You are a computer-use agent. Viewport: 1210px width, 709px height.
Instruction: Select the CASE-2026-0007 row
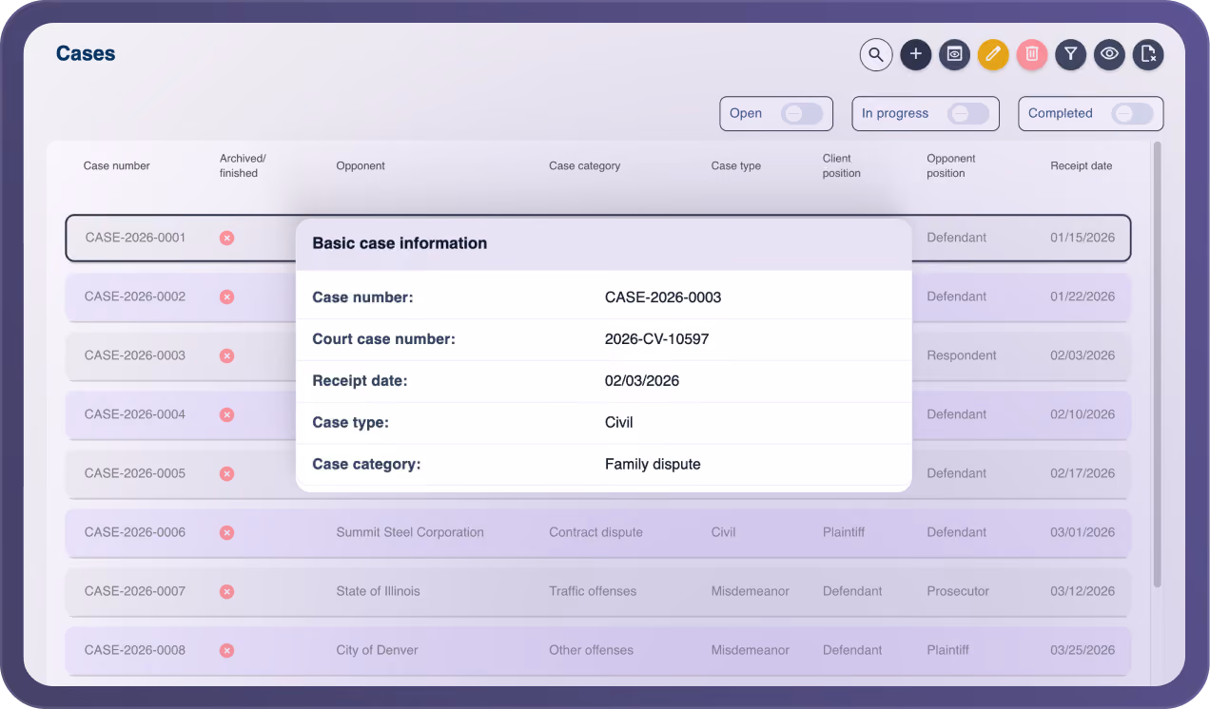[598, 591]
